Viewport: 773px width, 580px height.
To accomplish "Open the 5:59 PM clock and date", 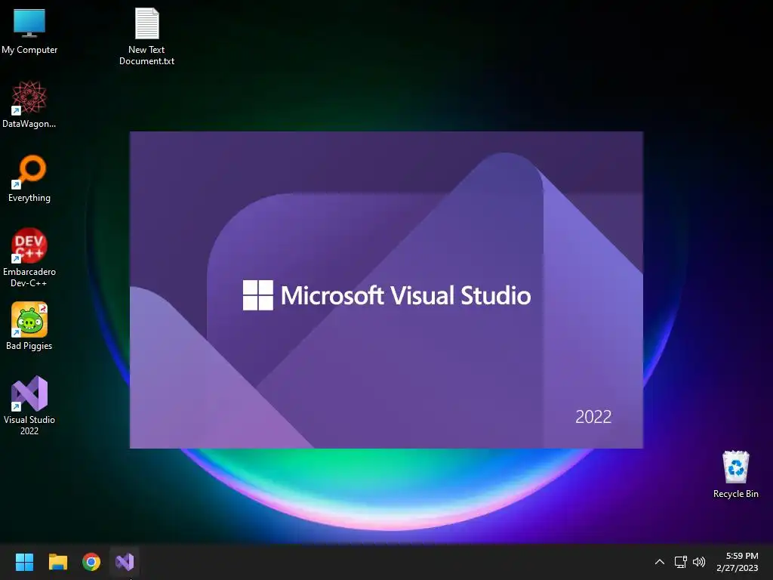I will [x=738, y=562].
